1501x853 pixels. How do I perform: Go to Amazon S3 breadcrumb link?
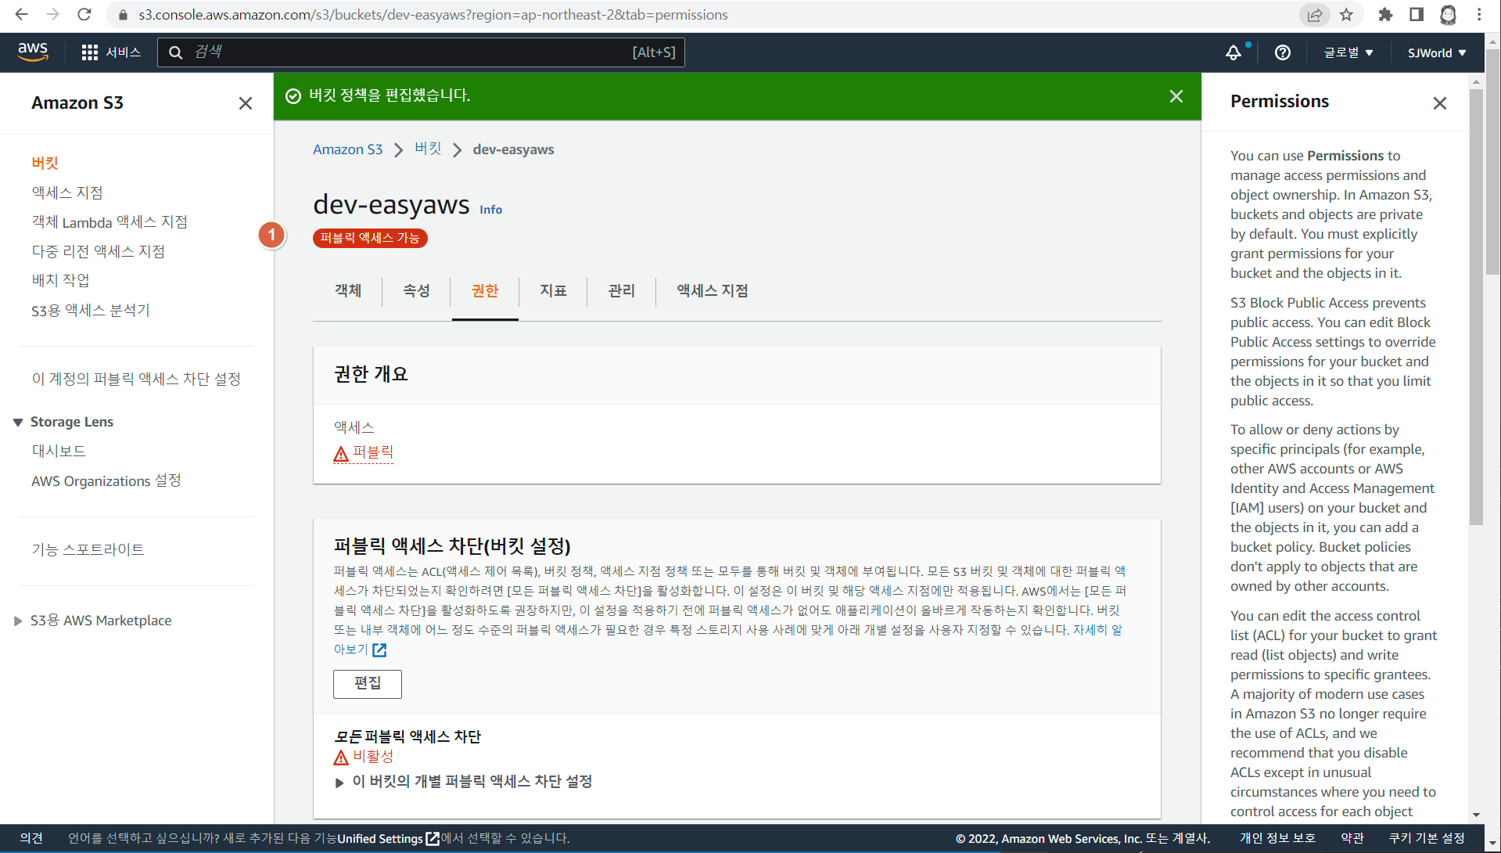[348, 149]
